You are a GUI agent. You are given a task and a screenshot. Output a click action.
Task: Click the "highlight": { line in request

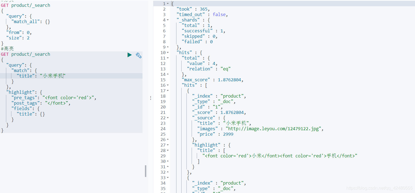(24, 92)
